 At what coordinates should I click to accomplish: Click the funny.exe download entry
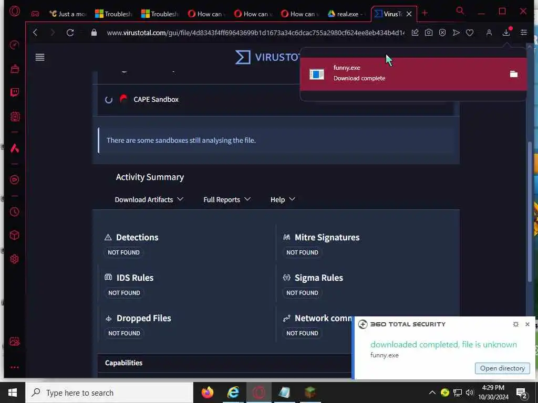(413, 74)
